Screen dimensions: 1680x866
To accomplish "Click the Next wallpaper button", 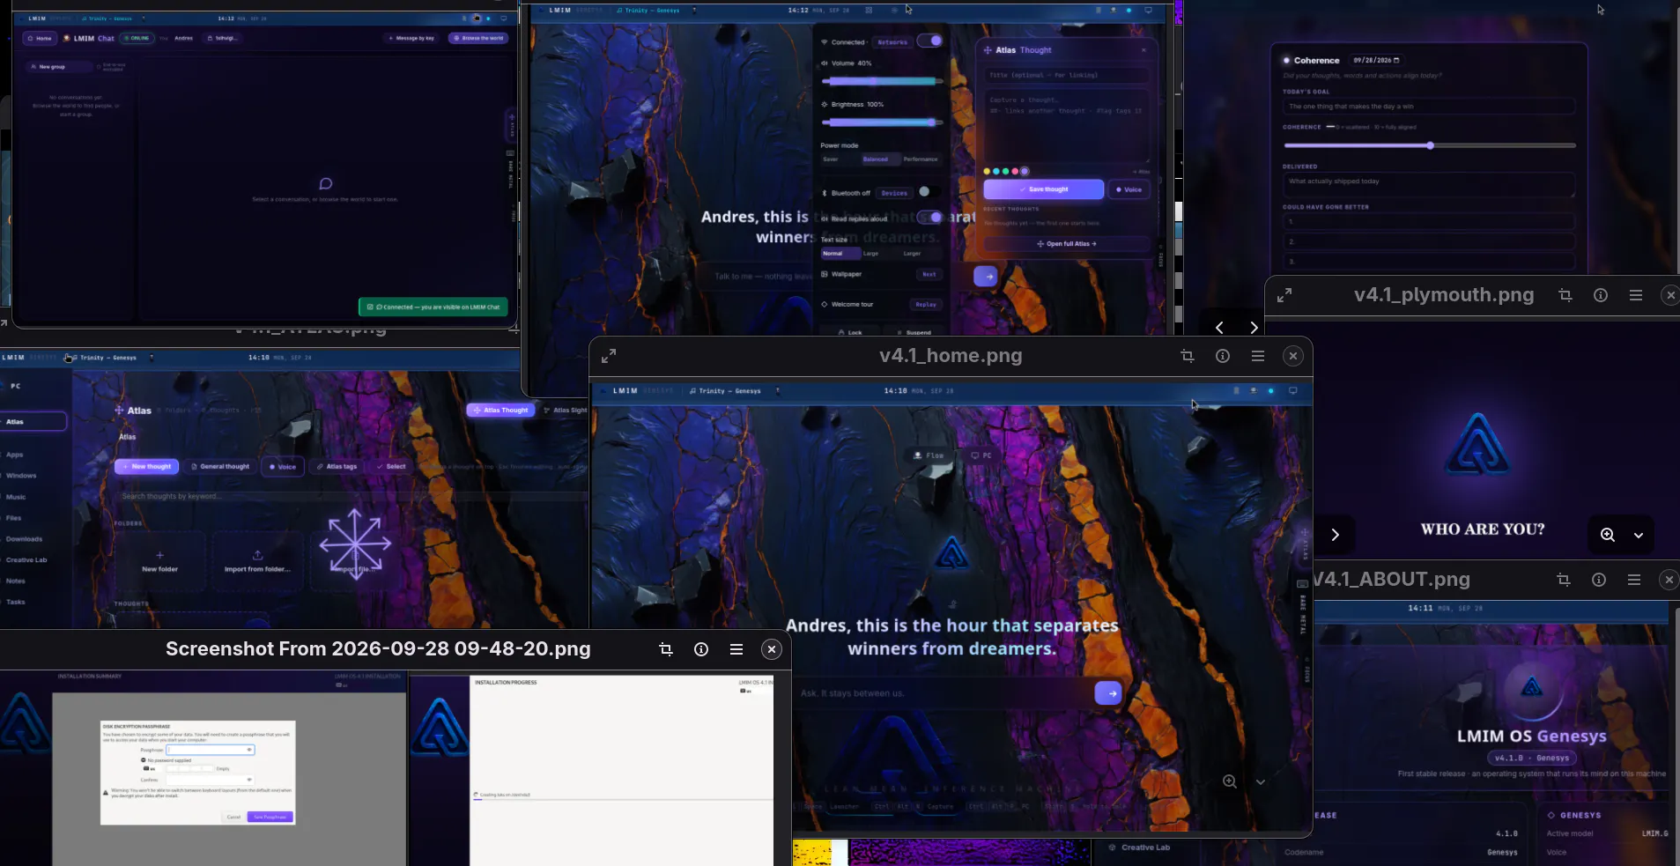I will [929, 275].
